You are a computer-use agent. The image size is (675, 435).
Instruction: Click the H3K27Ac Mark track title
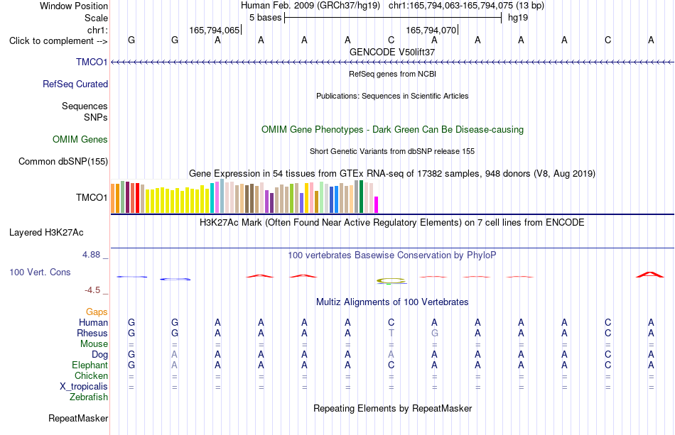click(x=392, y=223)
